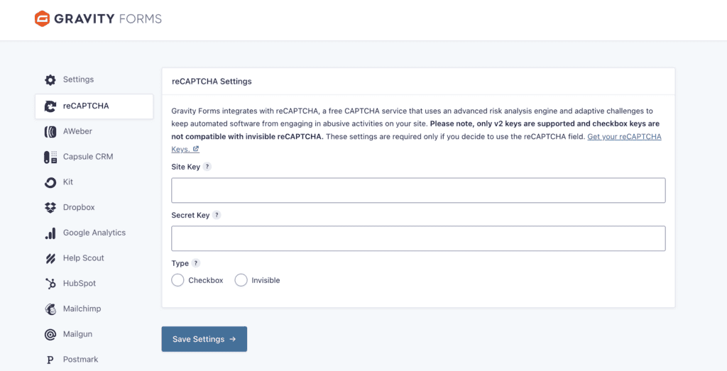Image resolution: width=727 pixels, height=371 pixels.
Task: Click the HubSpot sidebar icon
Action: click(50, 284)
